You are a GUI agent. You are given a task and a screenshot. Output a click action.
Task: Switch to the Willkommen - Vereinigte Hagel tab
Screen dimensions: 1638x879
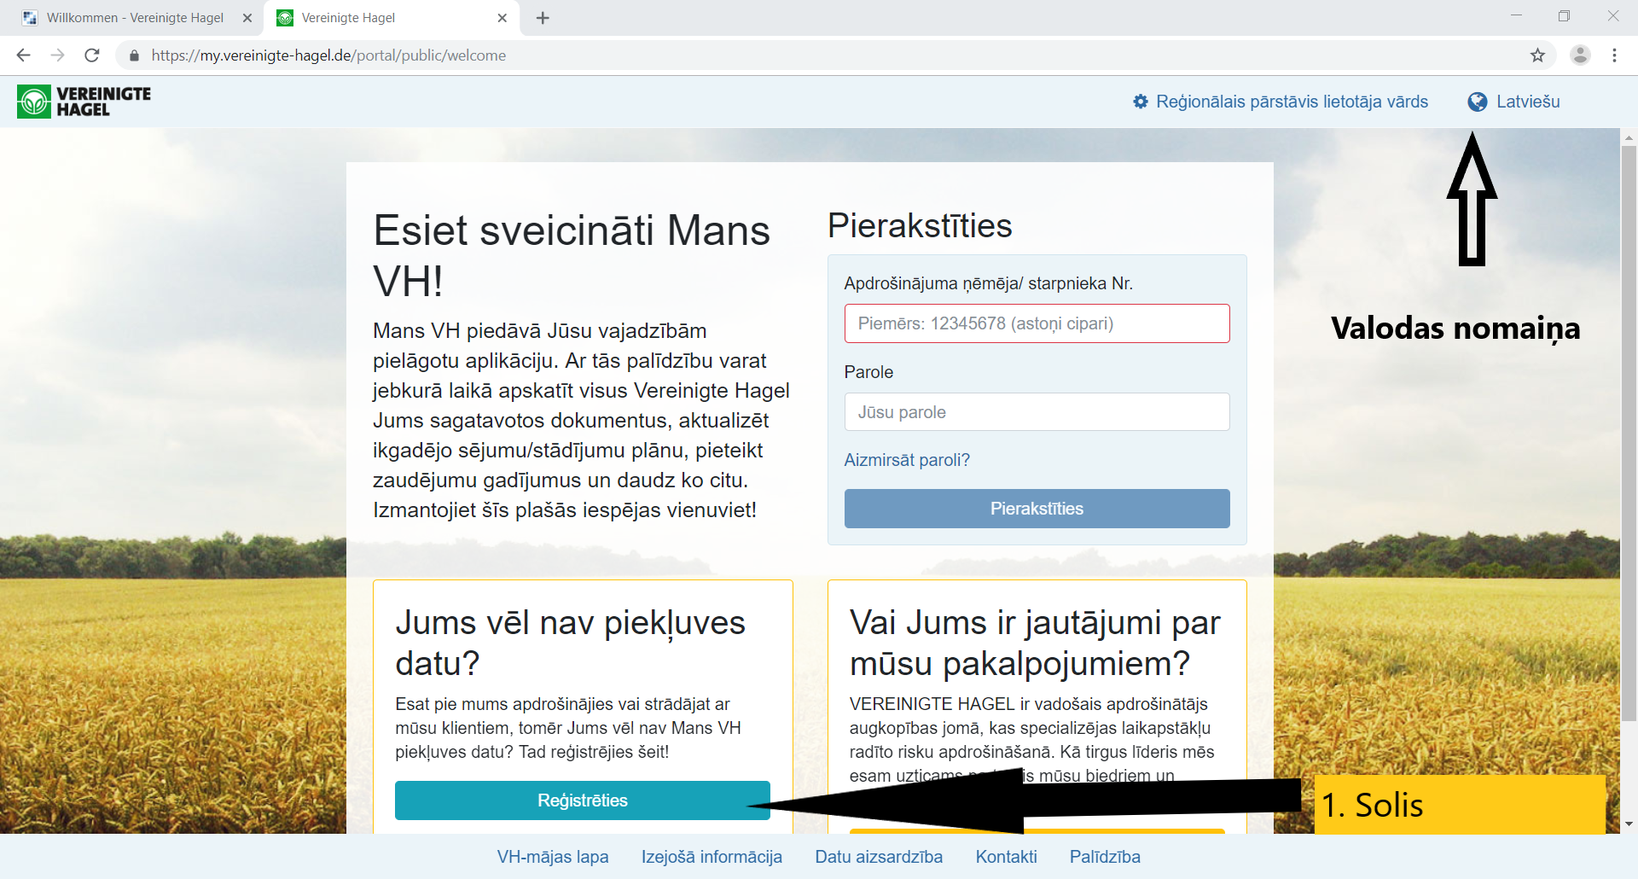(x=134, y=18)
